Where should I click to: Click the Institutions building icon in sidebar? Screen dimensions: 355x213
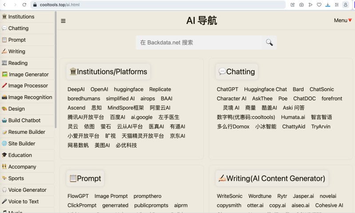click(x=4, y=16)
